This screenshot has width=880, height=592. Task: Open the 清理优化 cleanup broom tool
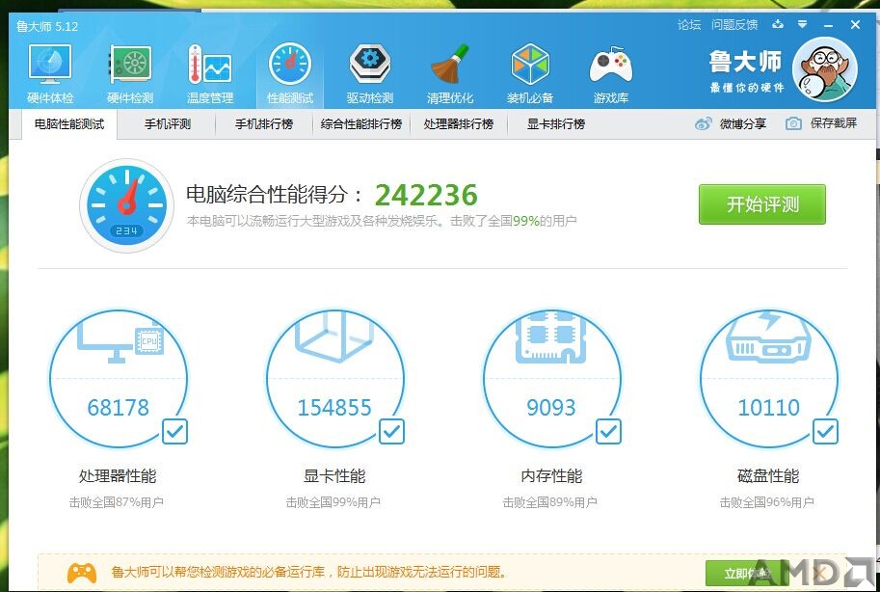450,73
